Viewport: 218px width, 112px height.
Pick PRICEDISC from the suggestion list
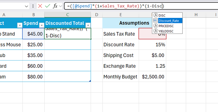(x=167, y=26)
